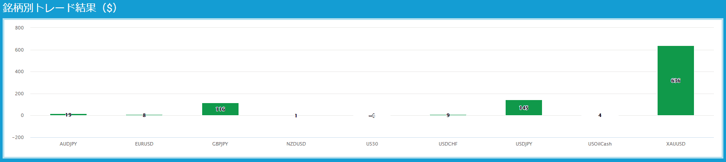Viewport: 726px width, 162px height.
Task: Click the XAUUSD green bar
Action: 675,81
